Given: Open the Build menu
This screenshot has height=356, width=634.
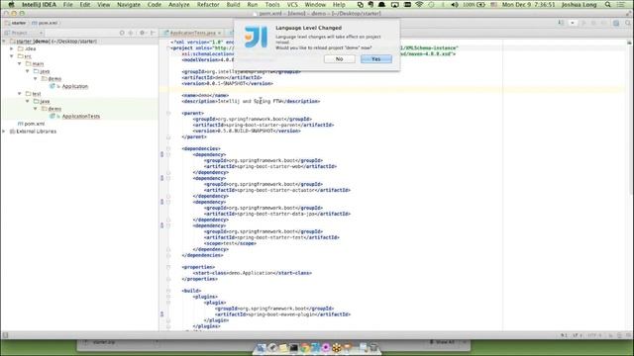Looking at the screenshot, I should click(x=233, y=4).
